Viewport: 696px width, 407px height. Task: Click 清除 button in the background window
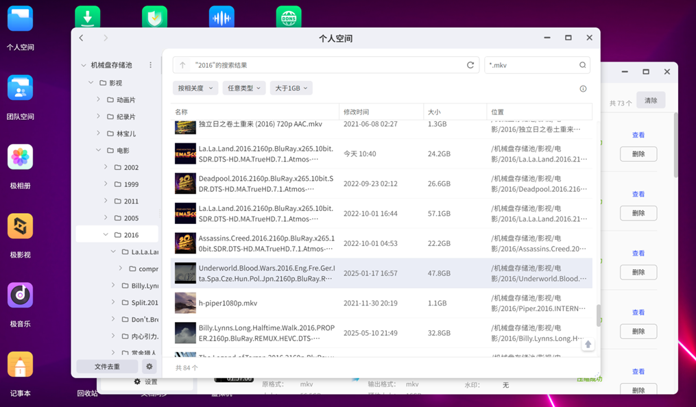(651, 100)
